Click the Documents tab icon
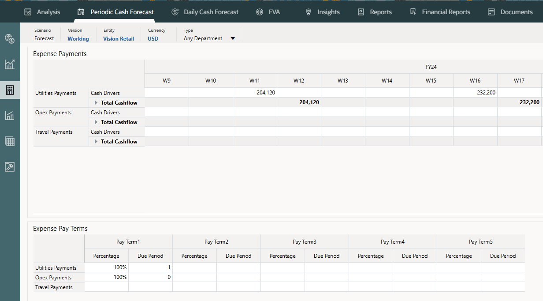 (491, 12)
